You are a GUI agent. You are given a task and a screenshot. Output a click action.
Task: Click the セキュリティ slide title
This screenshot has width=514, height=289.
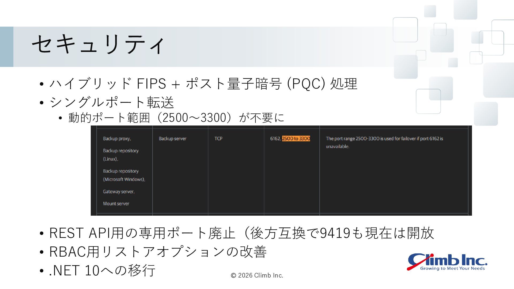98,44
